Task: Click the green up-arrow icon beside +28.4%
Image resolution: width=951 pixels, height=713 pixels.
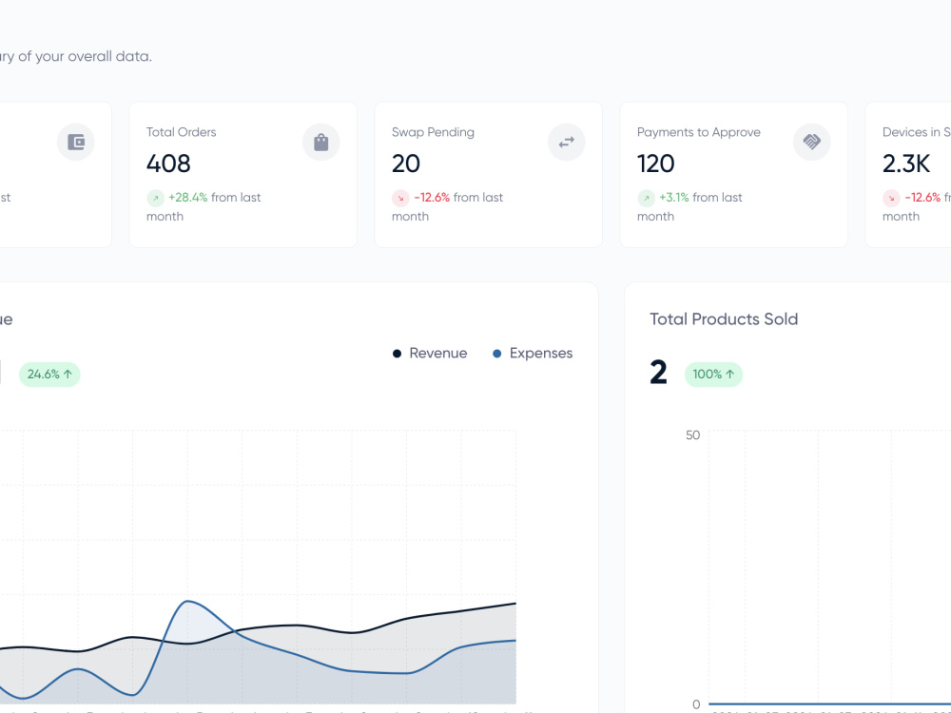Action: (155, 198)
